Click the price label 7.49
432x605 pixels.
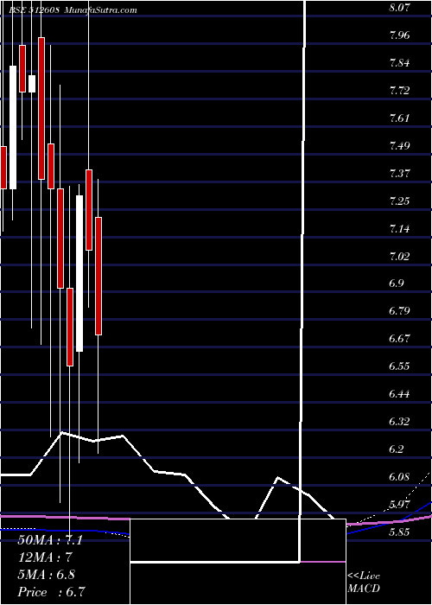400,146
